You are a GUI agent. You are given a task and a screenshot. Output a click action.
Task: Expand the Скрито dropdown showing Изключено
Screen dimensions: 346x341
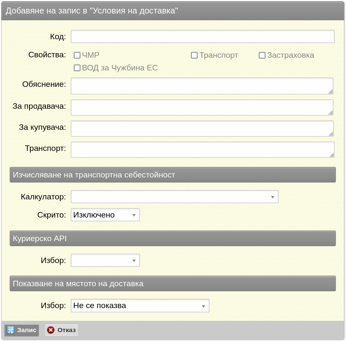point(105,215)
